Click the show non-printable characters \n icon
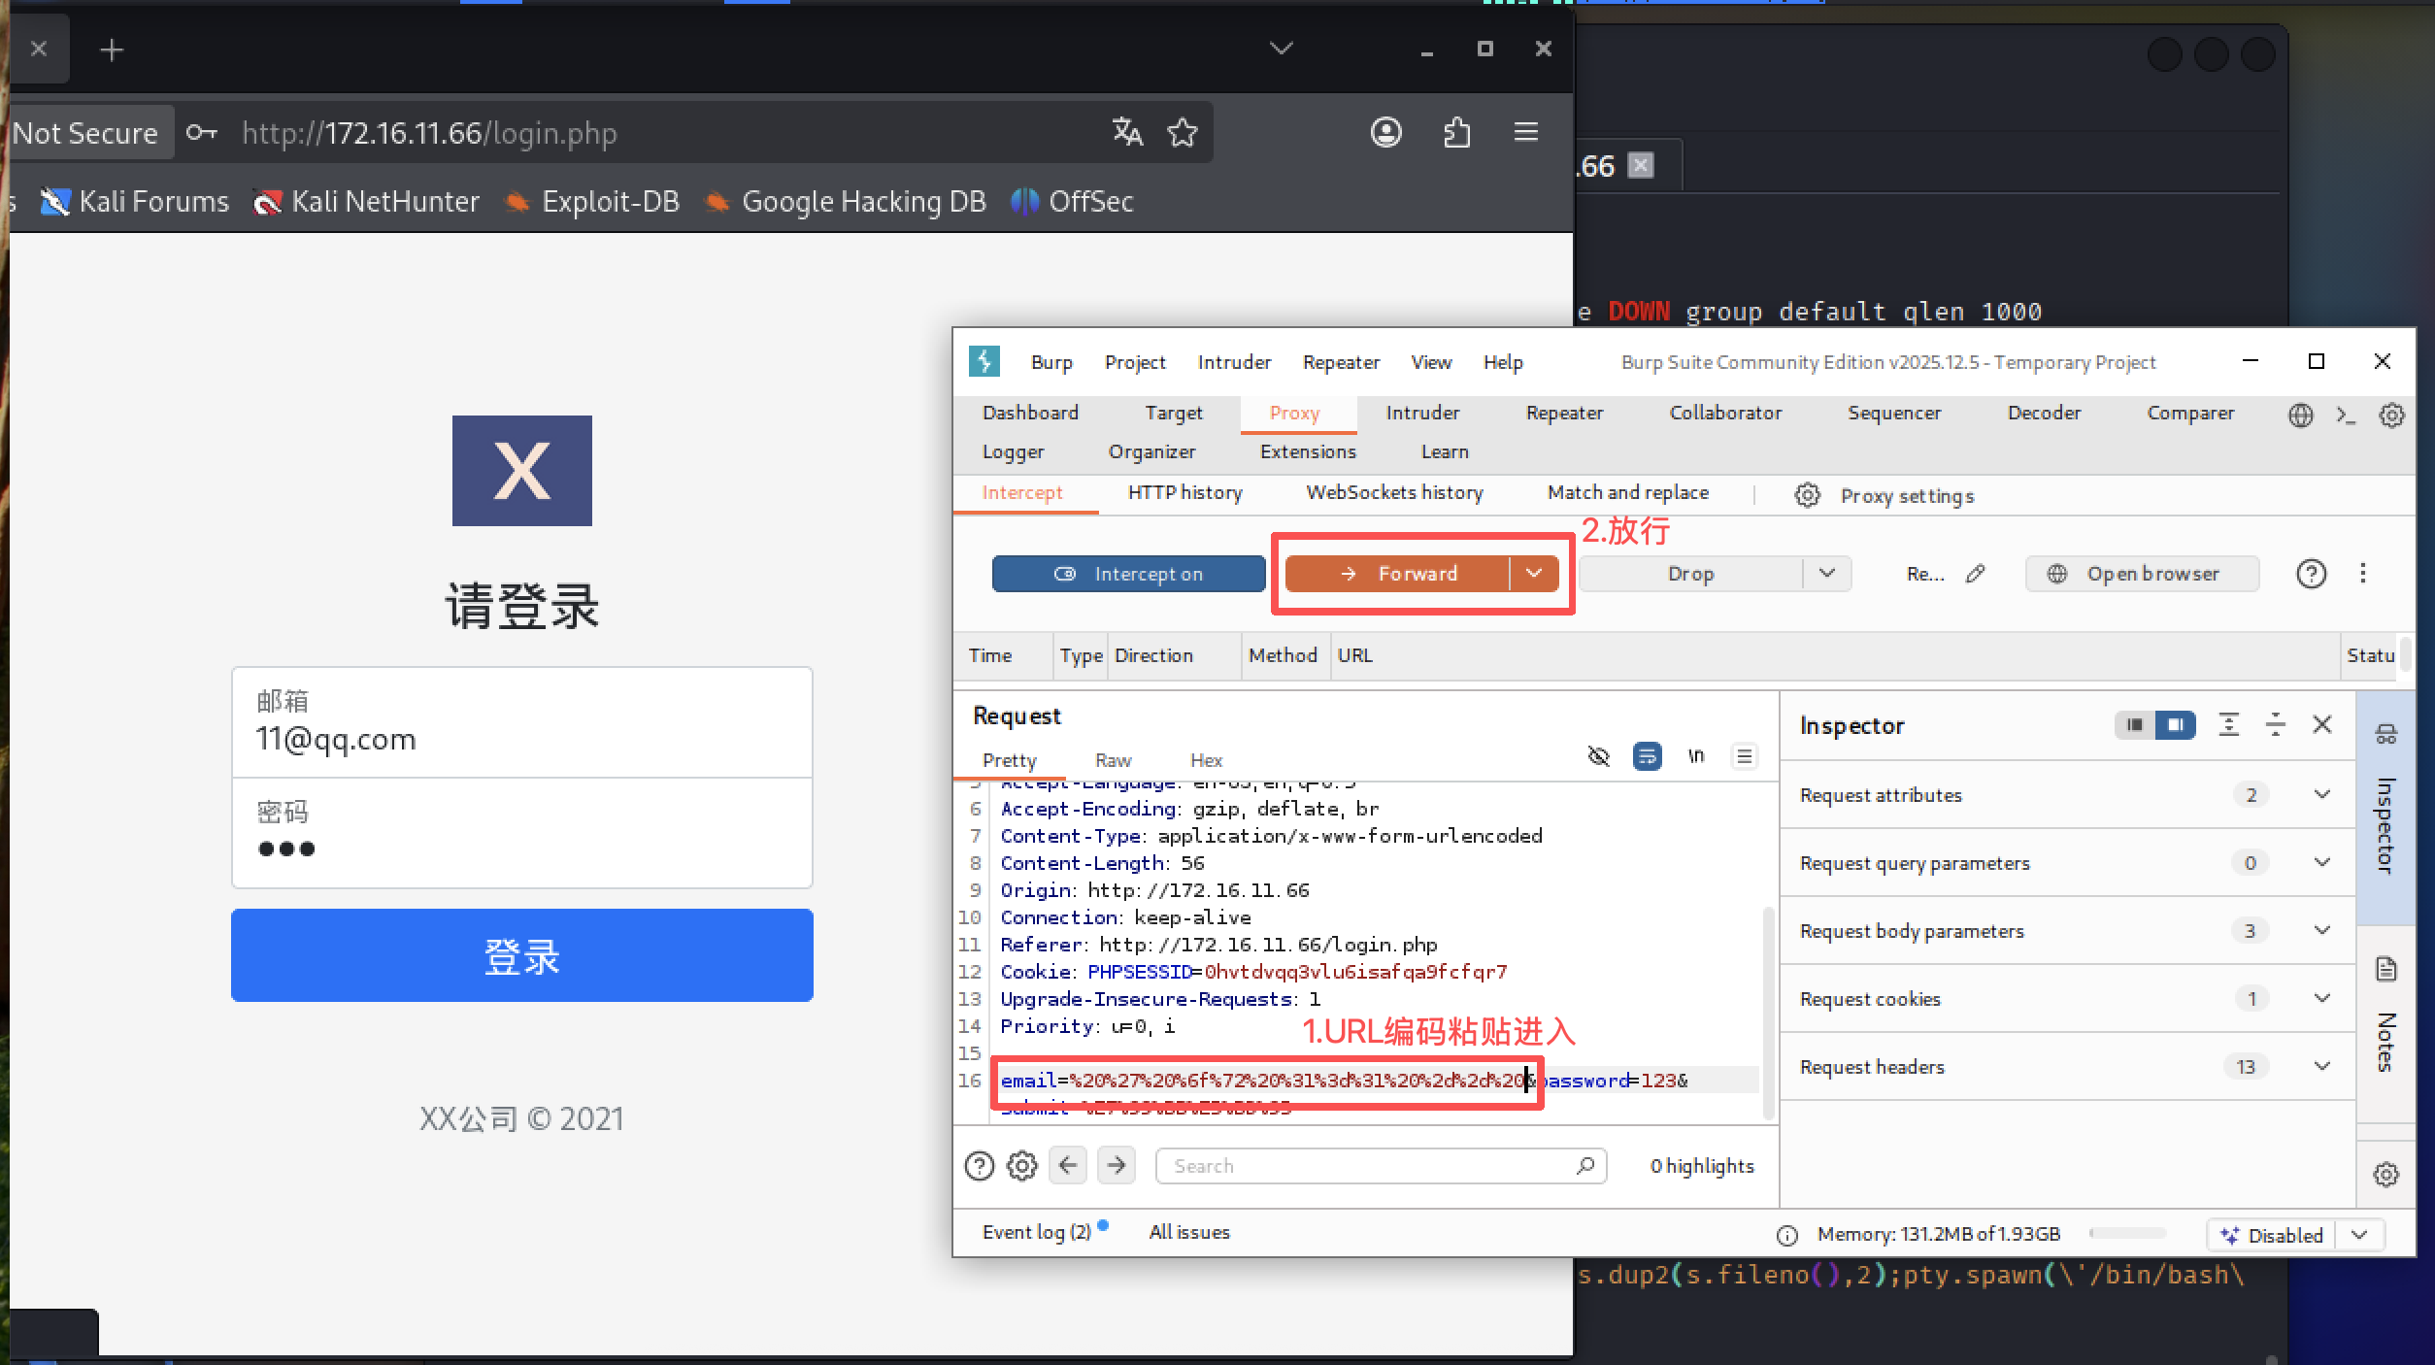Viewport: 2435px width, 1365px height. tap(1695, 756)
